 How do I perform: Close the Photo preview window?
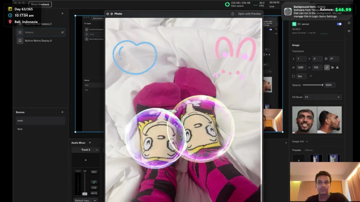pyautogui.click(x=107, y=14)
